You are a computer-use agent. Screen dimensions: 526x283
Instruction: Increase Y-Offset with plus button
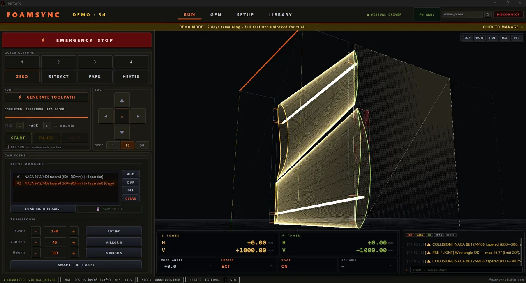[74, 242]
